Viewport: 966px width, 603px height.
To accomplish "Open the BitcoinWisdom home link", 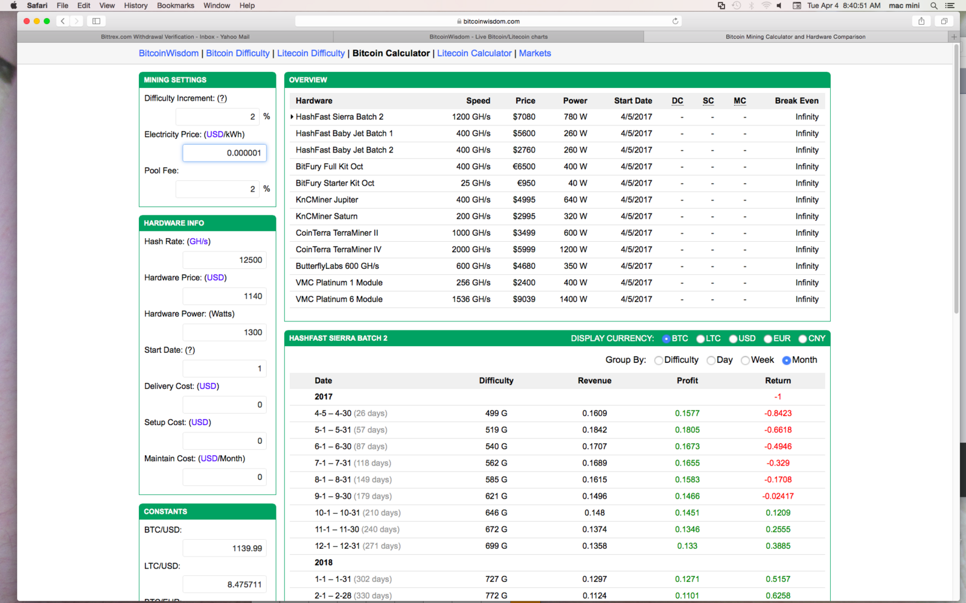I will click(168, 53).
